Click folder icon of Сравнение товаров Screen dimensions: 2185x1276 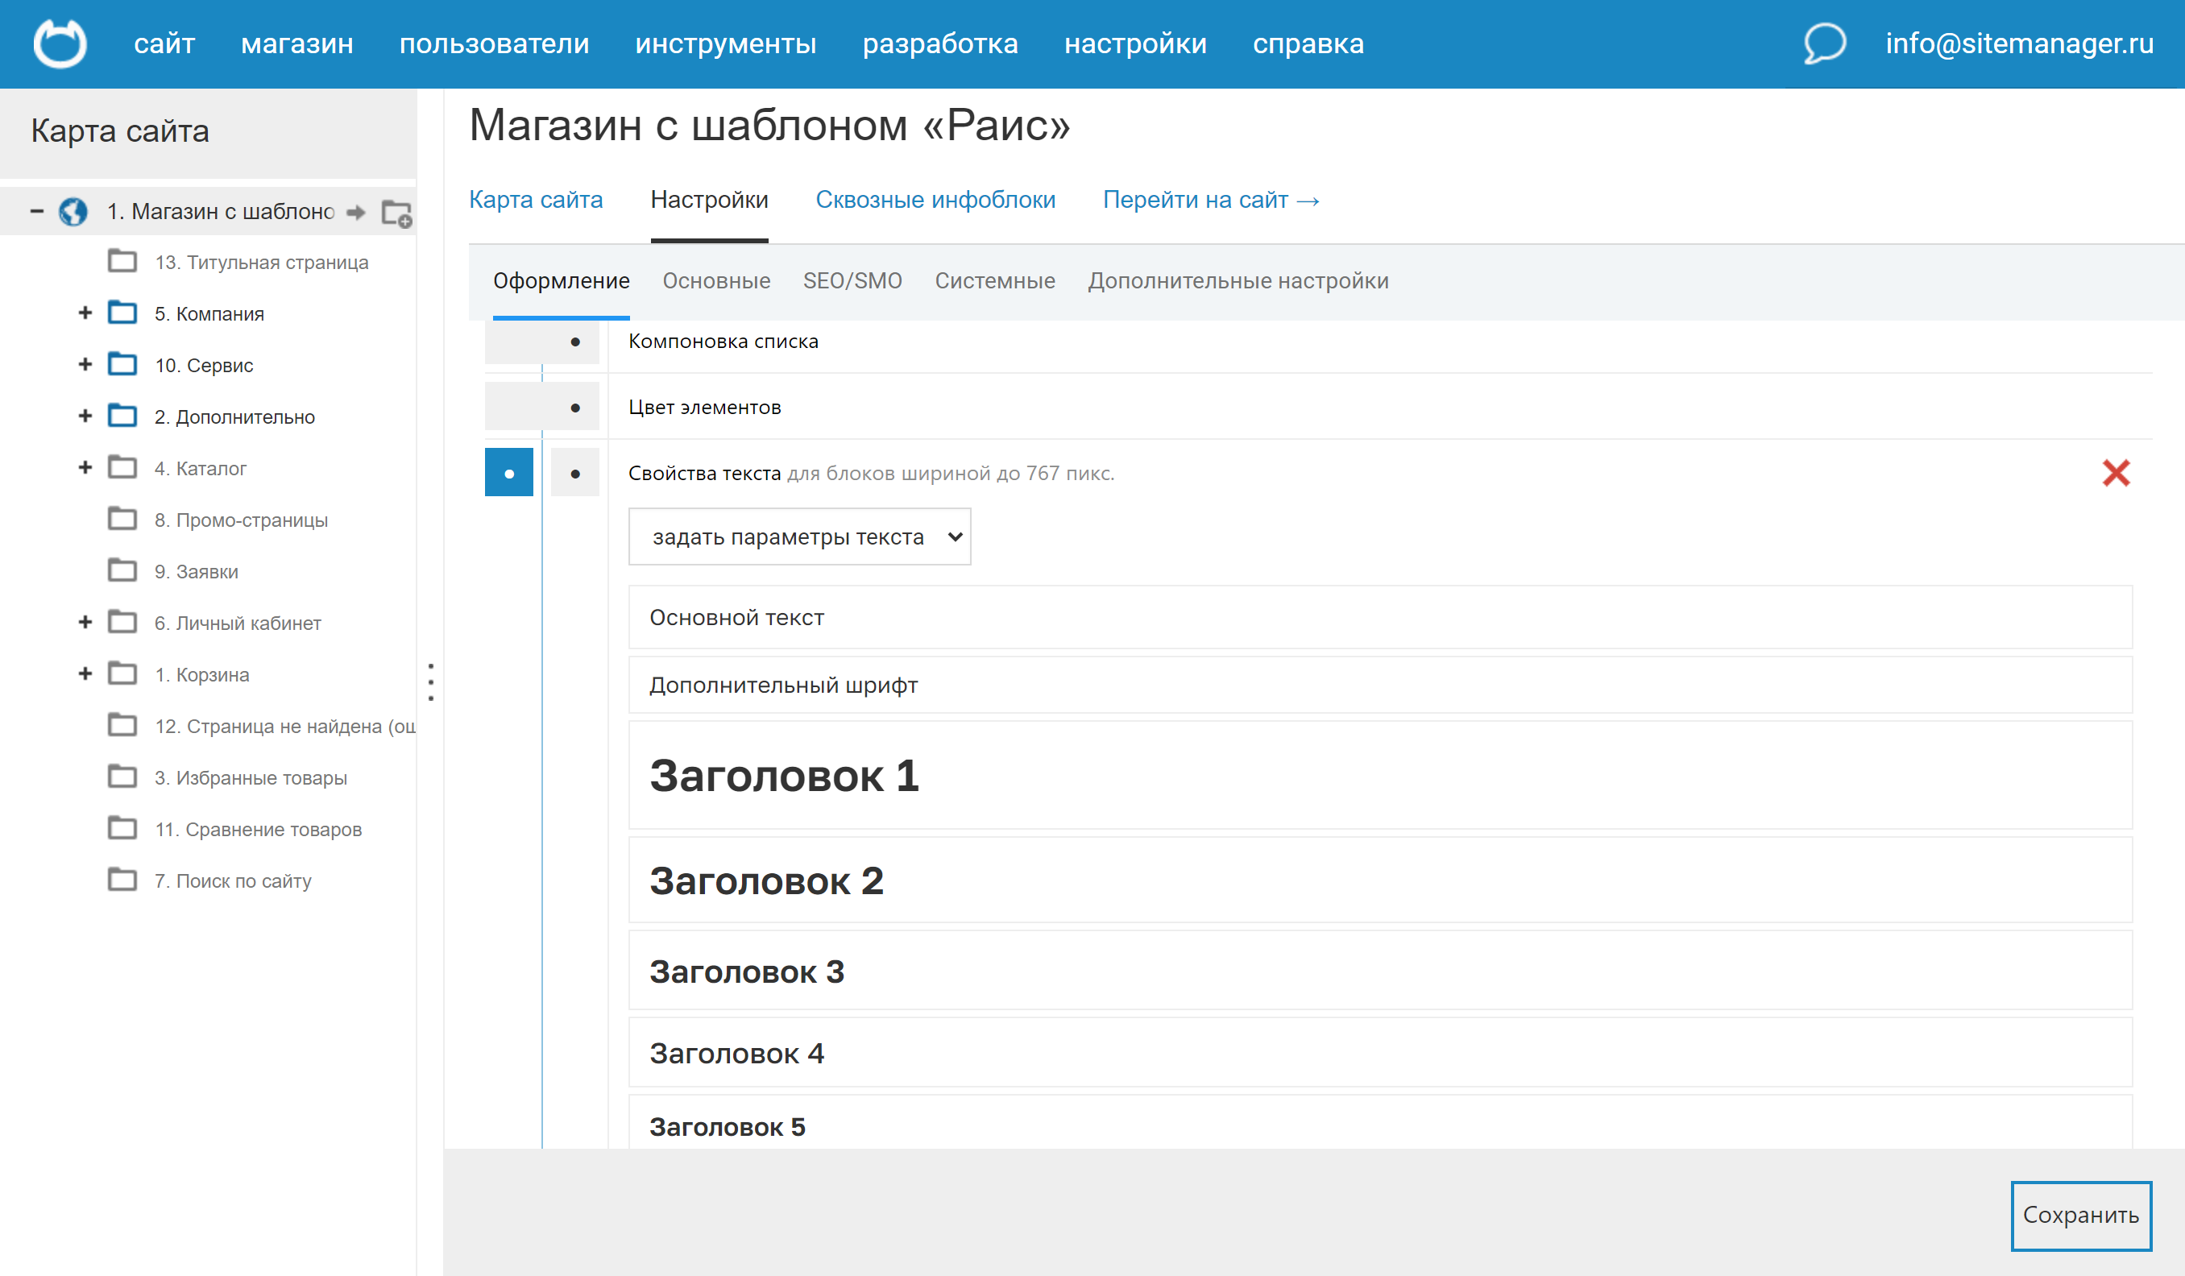122,828
